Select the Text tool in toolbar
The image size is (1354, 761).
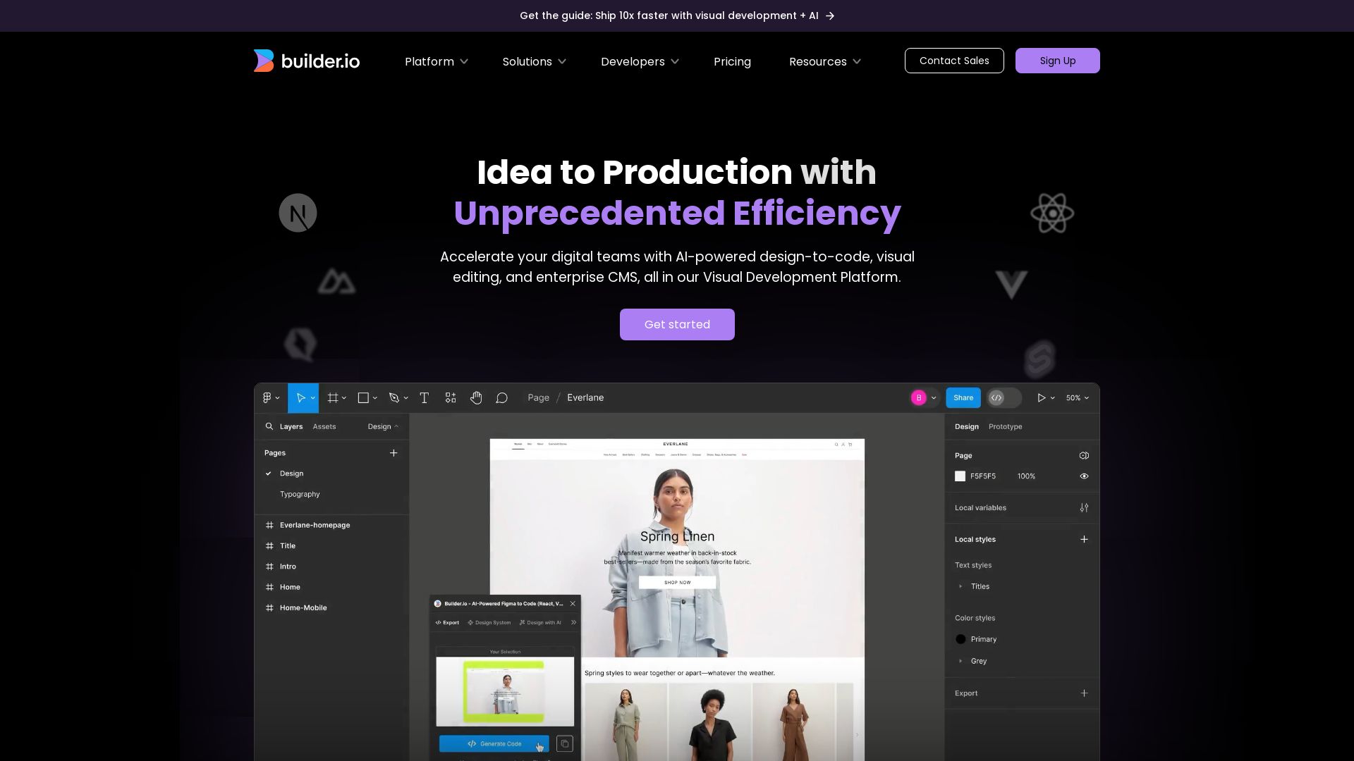424,398
